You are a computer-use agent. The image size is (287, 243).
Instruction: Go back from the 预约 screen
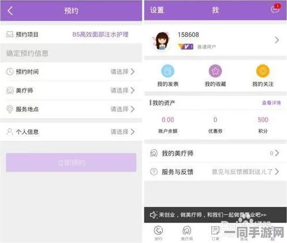[x=10, y=10]
